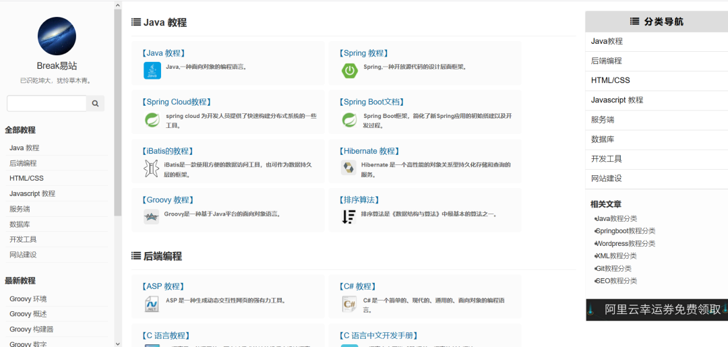Click the sidebar scrollbar up arrow
Image resolution: width=728 pixels, height=347 pixels.
[x=117, y=5]
